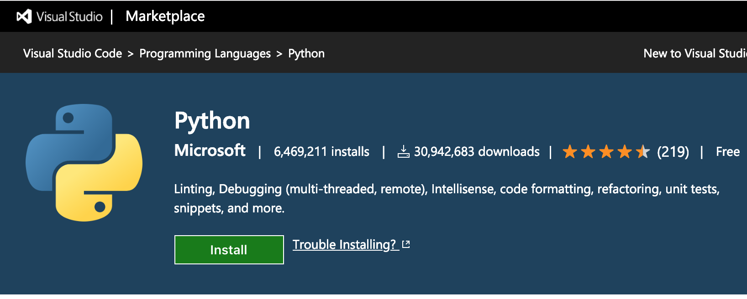Click the downloads tray icon
This screenshot has width=747, height=299.
click(403, 151)
